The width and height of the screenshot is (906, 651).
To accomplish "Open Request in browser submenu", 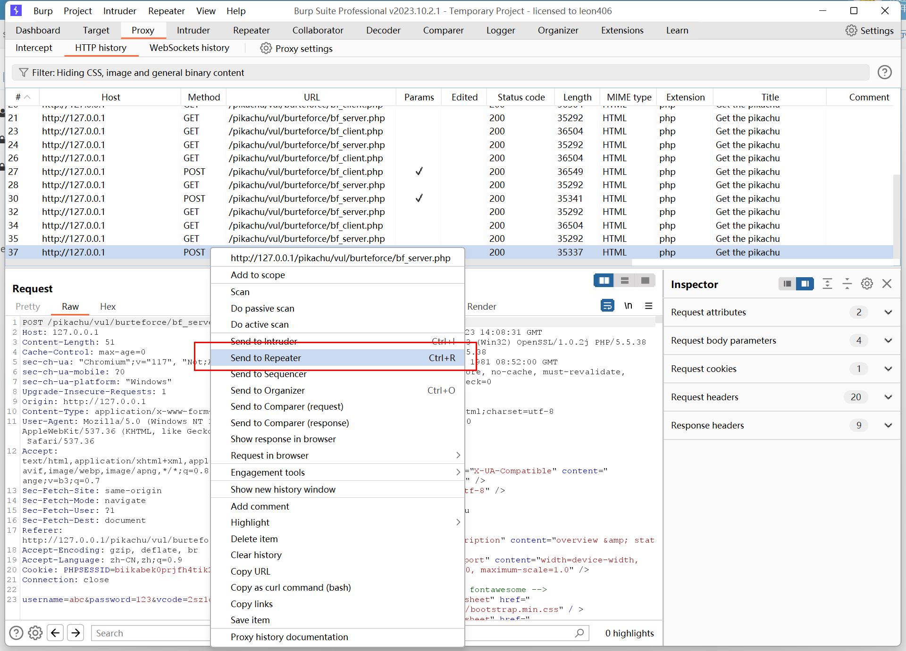I will click(337, 455).
